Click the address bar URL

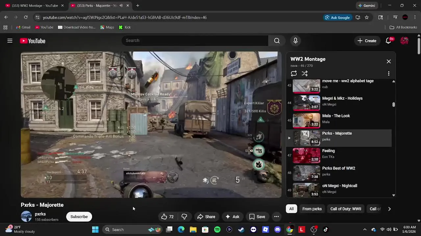(x=125, y=17)
